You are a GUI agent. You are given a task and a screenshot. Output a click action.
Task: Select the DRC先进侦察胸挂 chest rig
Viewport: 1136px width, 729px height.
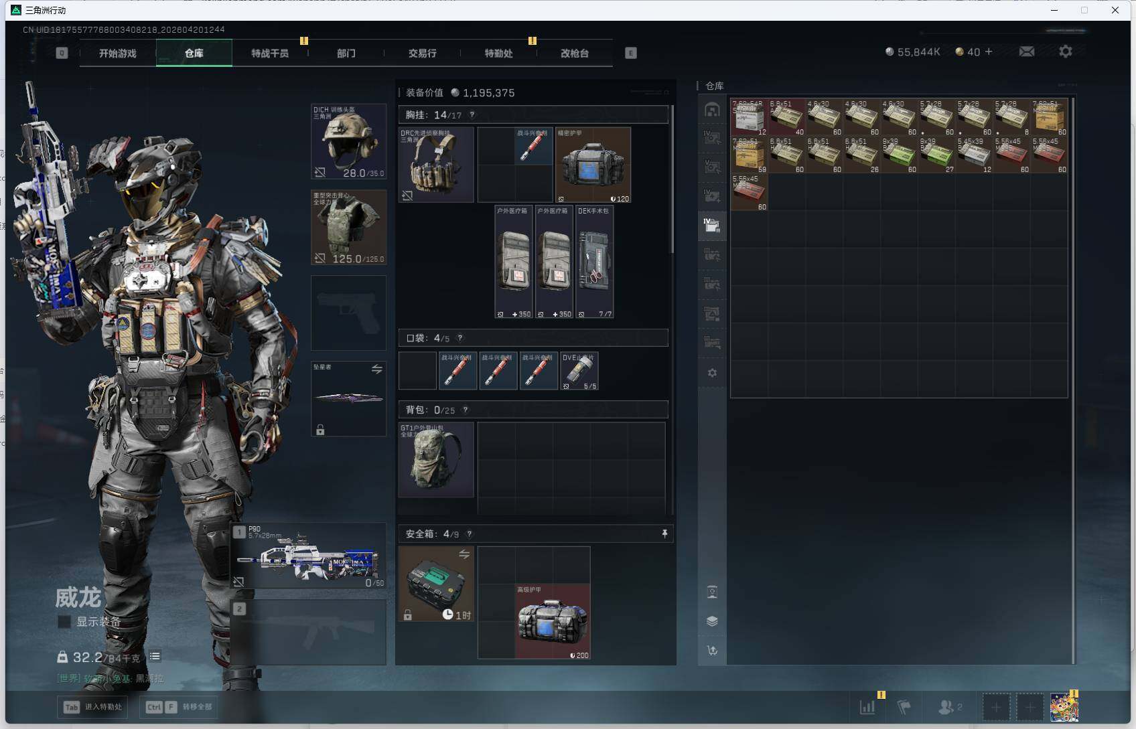(x=436, y=165)
